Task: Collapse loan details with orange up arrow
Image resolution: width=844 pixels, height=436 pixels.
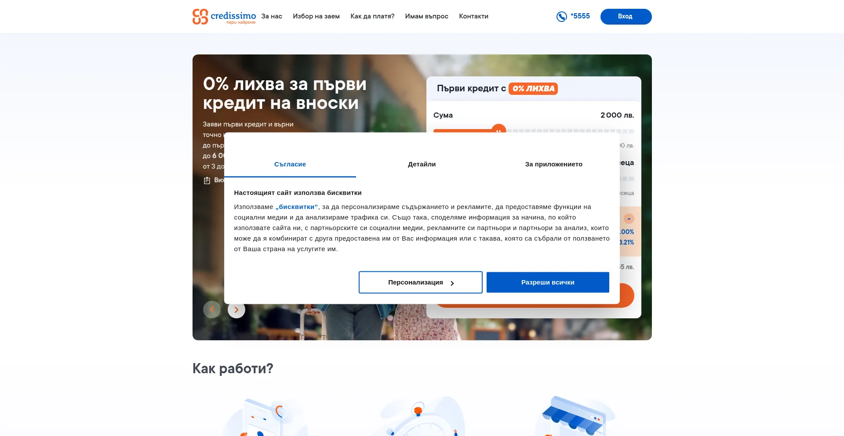Action: tap(629, 219)
